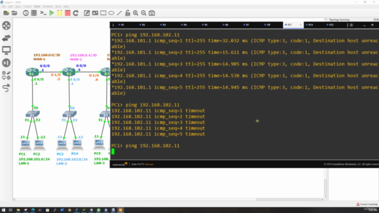Click the LAN-1 192.168.101.0/24 label
The image size is (379, 213).
(34, 162)
